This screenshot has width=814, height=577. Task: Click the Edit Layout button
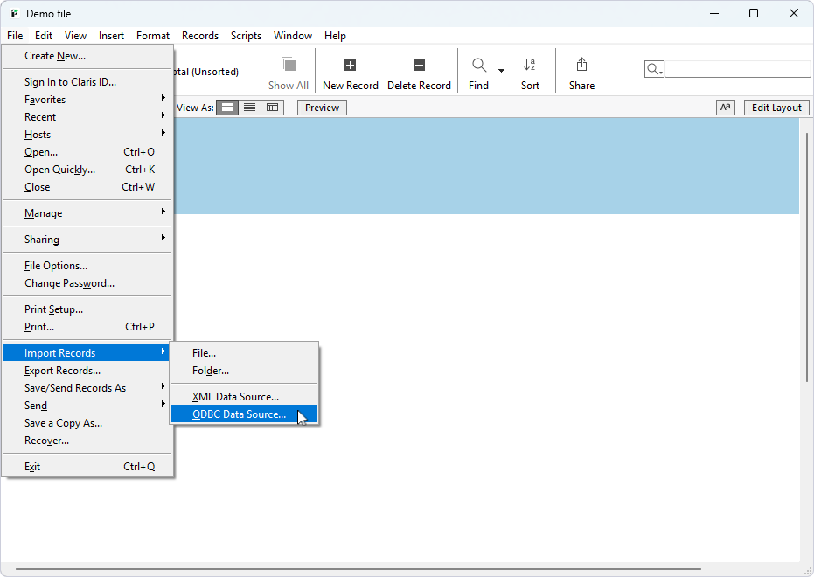776,107
